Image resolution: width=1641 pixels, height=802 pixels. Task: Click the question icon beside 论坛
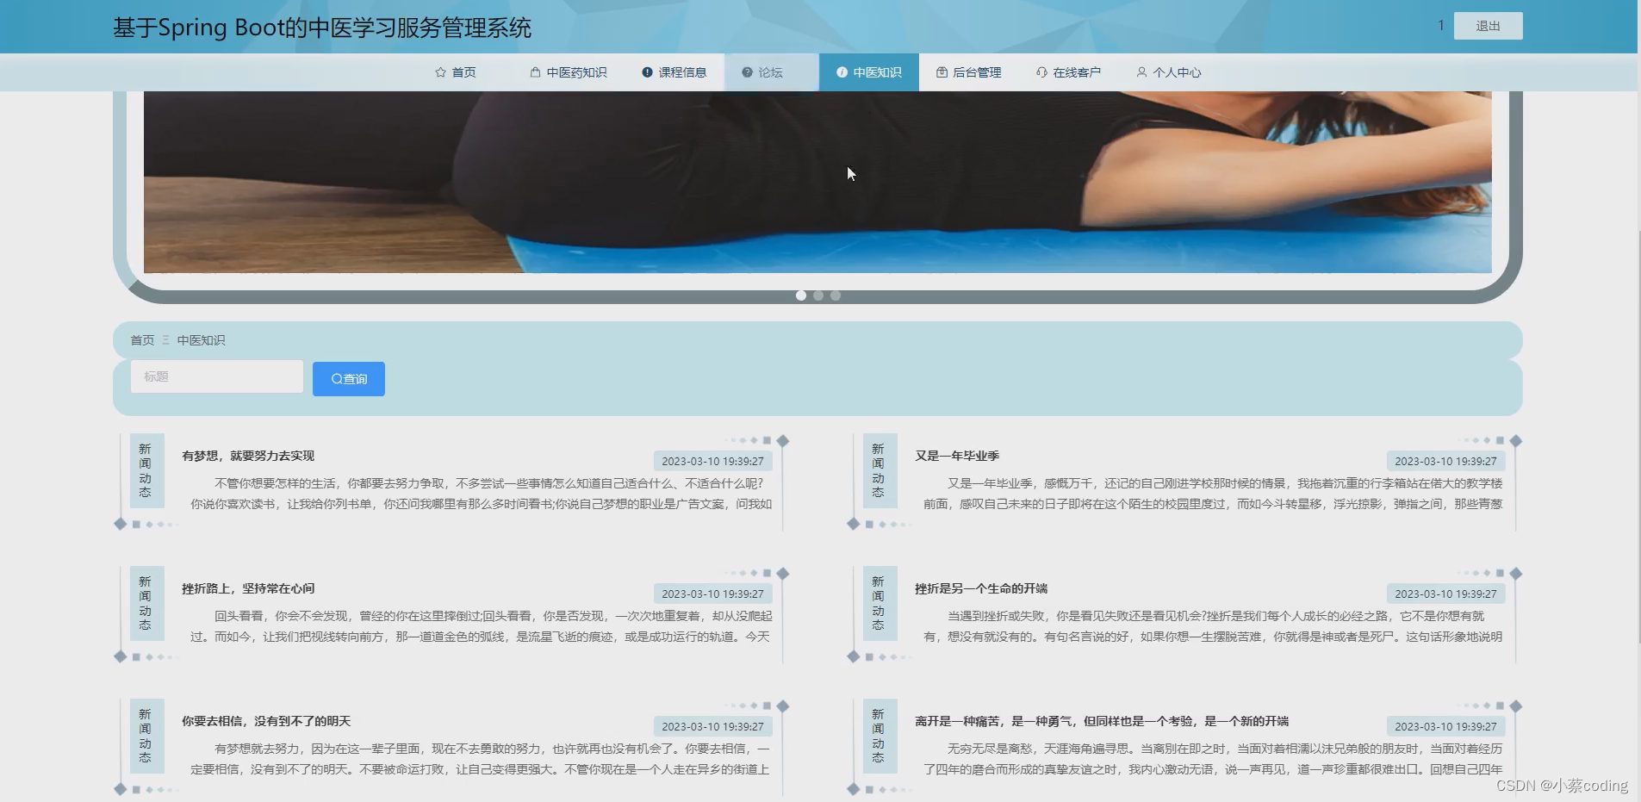747,72
